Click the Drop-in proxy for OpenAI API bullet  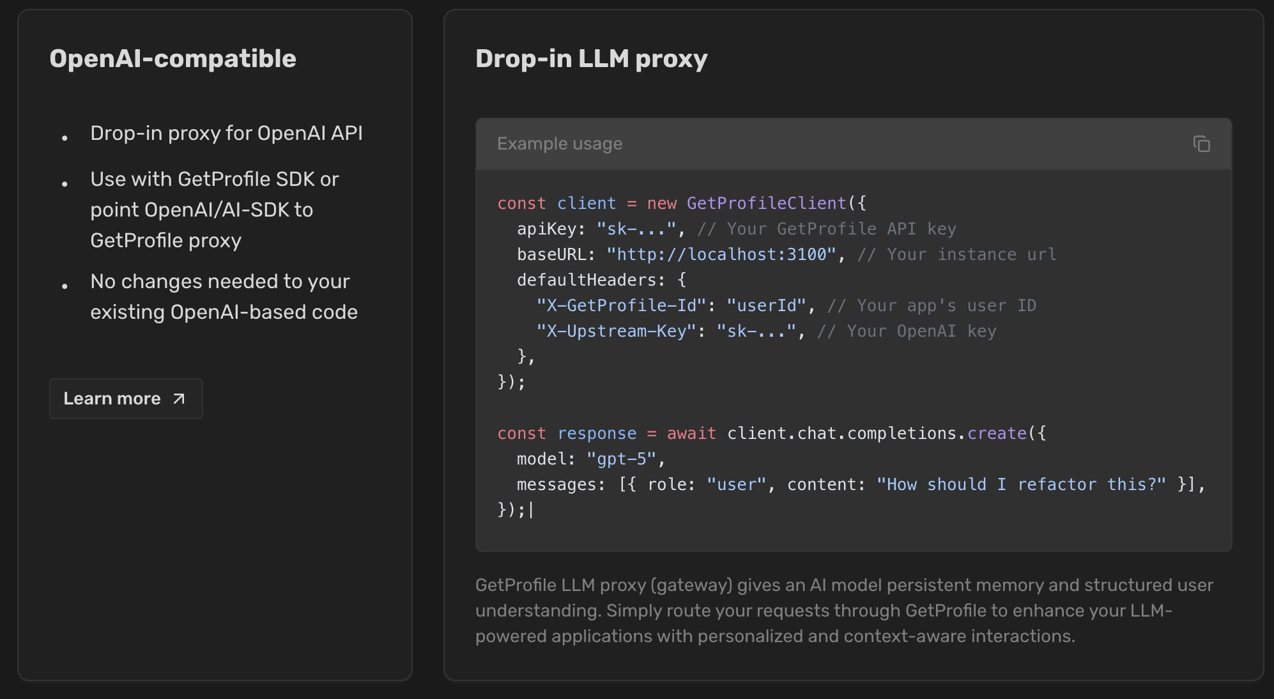pyautogui.click(x=226, y=133)
